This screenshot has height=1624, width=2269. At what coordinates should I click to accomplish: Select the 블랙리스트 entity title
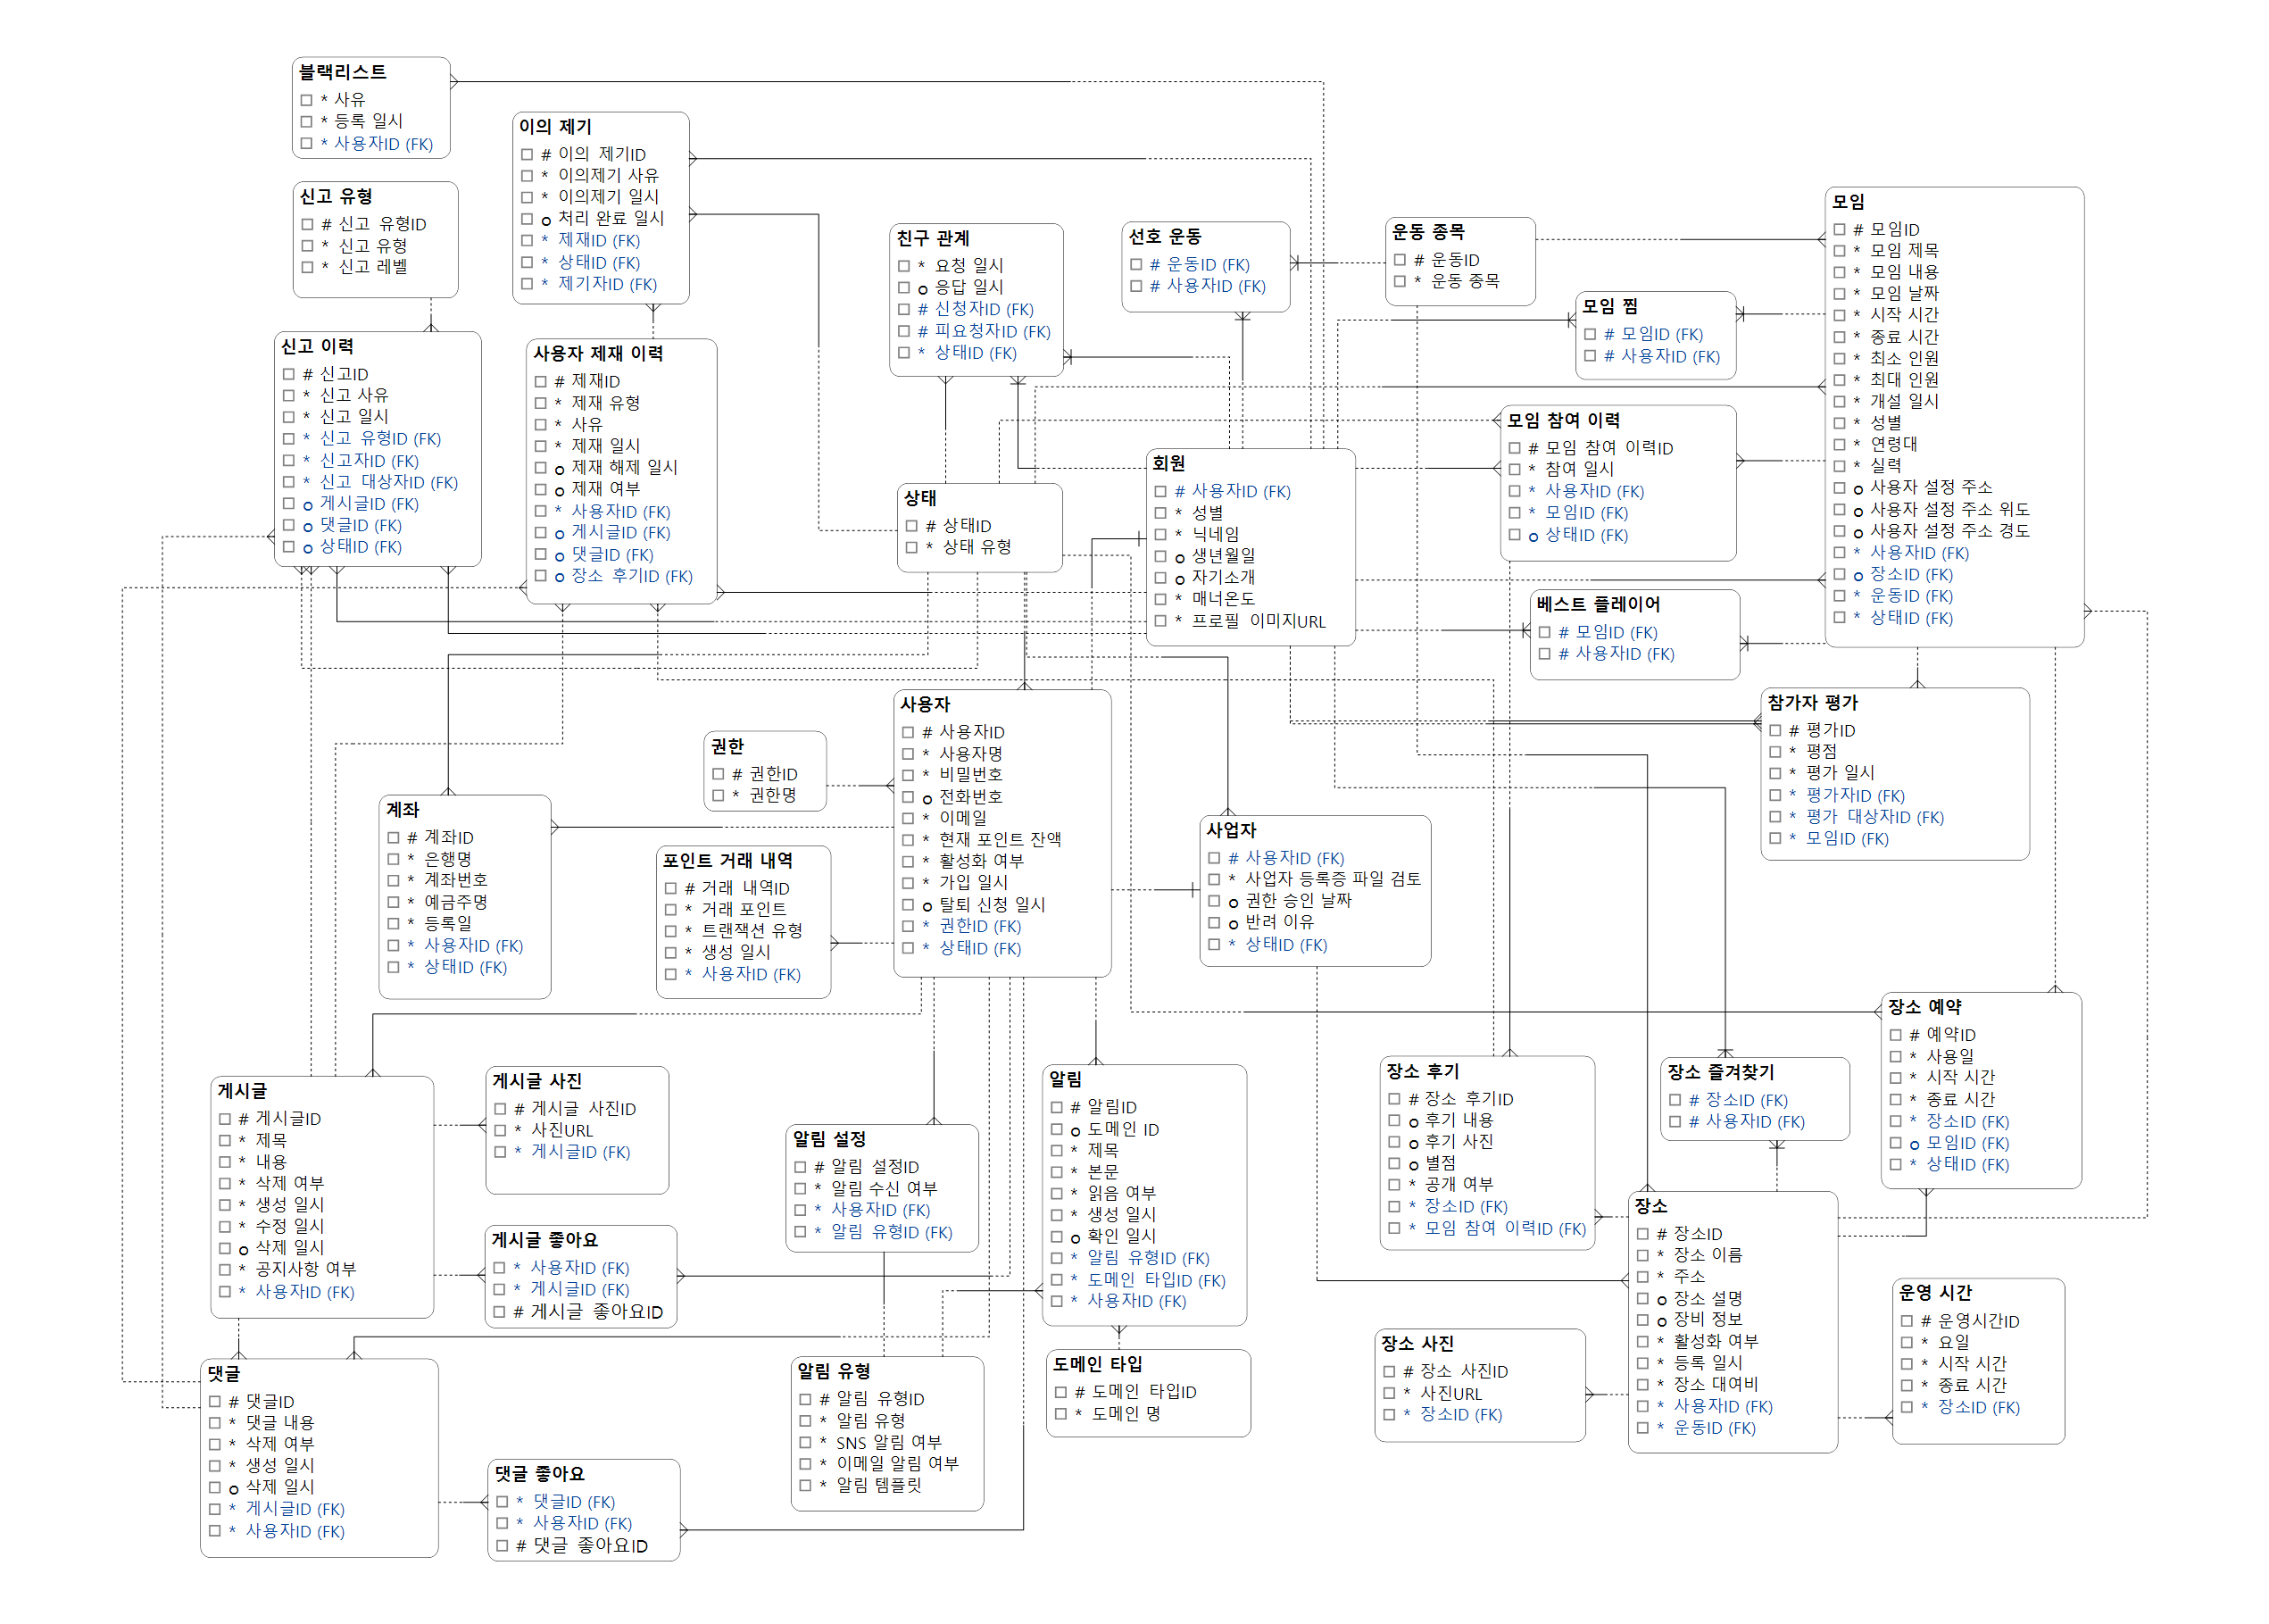[343, 72]
